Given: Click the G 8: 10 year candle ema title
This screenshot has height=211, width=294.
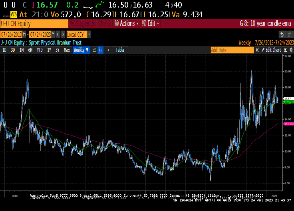Looking at the screenshot, I should pyautogui.click(x=265, y=23).
